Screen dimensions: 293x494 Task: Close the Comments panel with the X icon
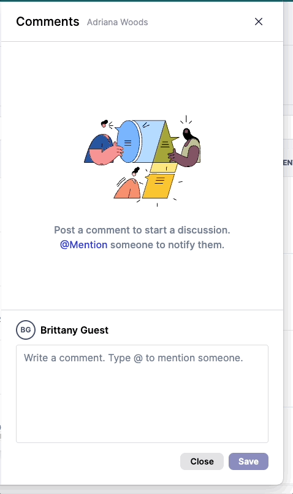pyautogui.click(x=259, y=22)
